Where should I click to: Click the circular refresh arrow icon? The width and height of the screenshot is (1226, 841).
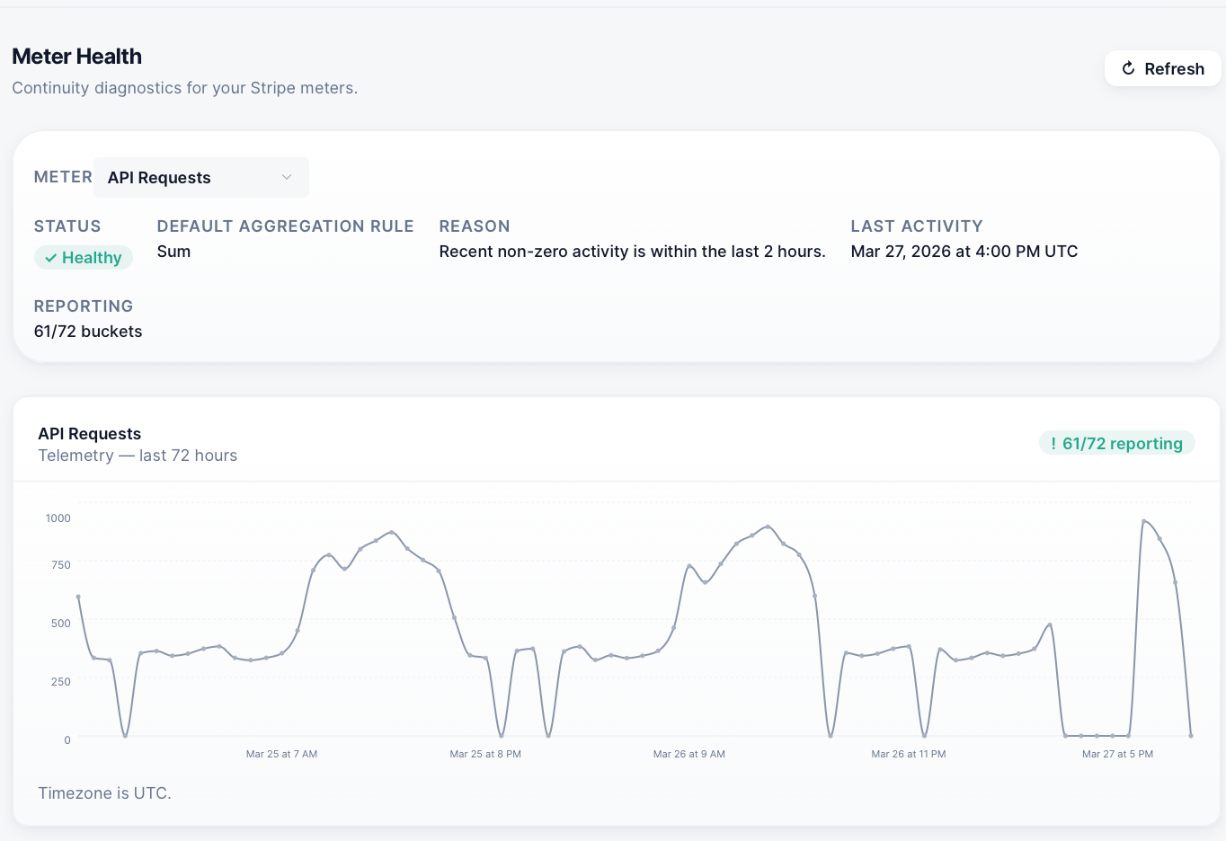[1128, 68]
